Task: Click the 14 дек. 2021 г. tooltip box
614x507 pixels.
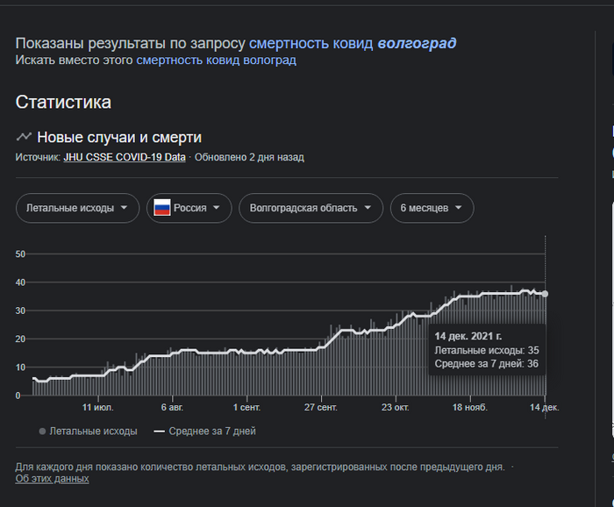Action: 482,349
